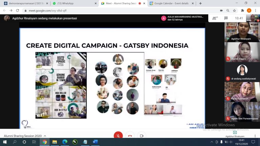Show hidden system tray icons

coord(212,142)
